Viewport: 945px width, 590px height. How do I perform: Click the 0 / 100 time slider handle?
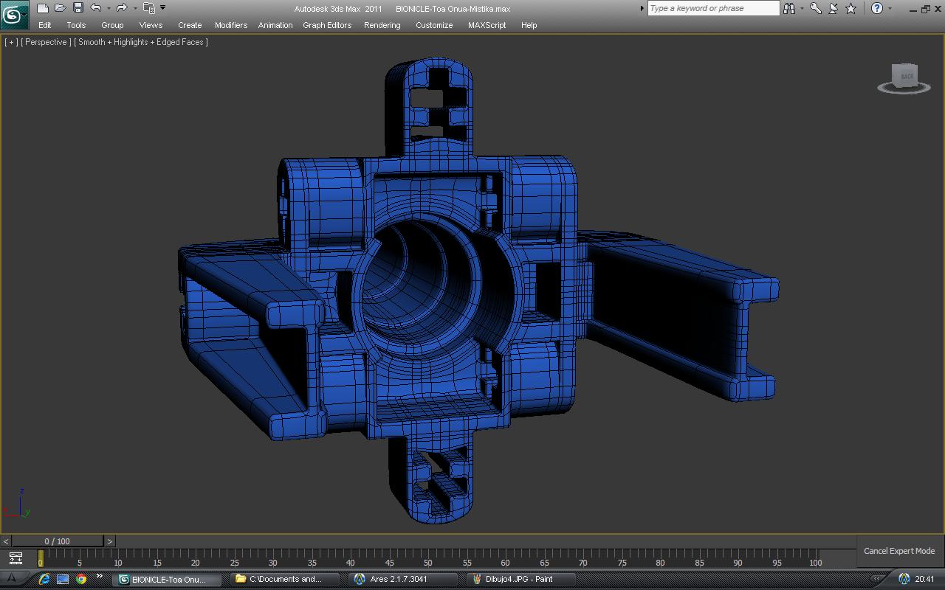click(x=58, y=541)
